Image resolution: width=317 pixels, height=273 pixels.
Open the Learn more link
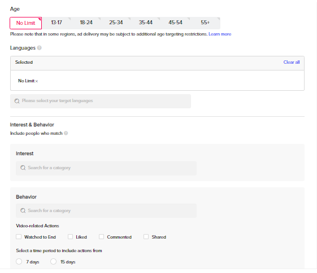coord(220,34)
